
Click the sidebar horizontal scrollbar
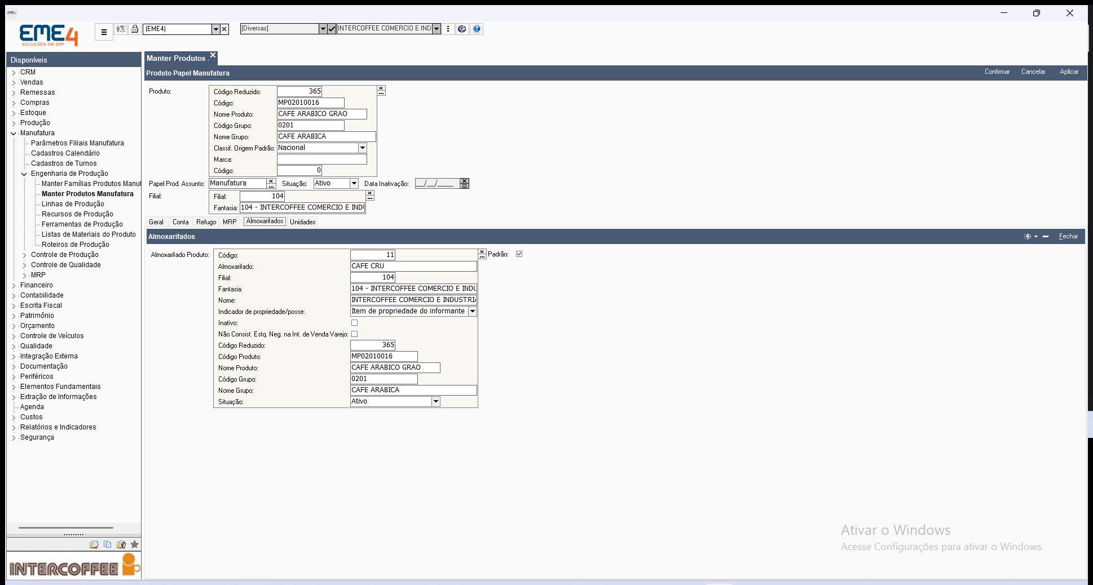point(66,528)
